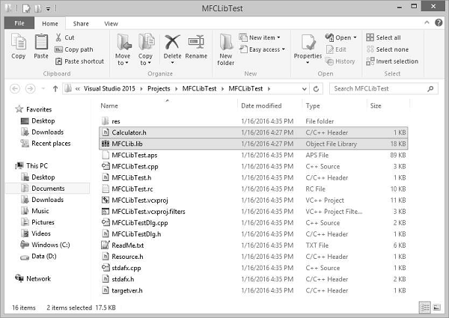Switch to large thumbnails view icon
The image size is (449, 318).
point(437,308)
